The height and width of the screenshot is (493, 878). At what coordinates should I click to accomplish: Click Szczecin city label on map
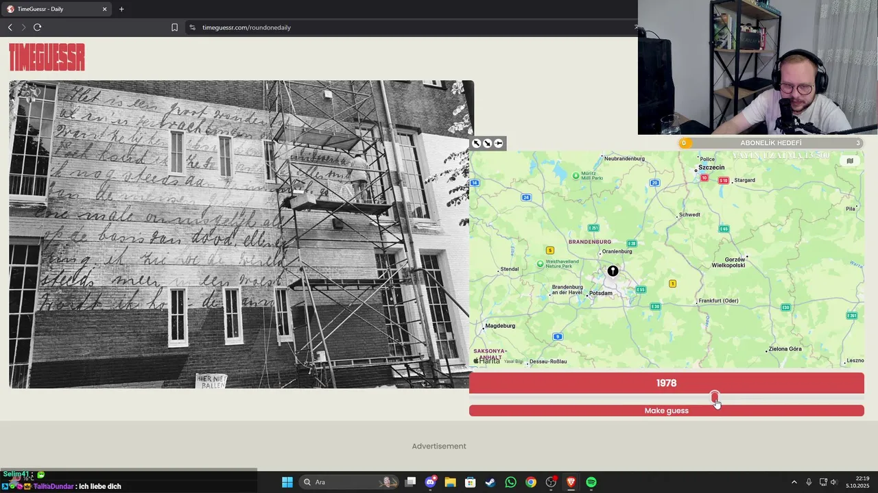(x=711, y=167)
